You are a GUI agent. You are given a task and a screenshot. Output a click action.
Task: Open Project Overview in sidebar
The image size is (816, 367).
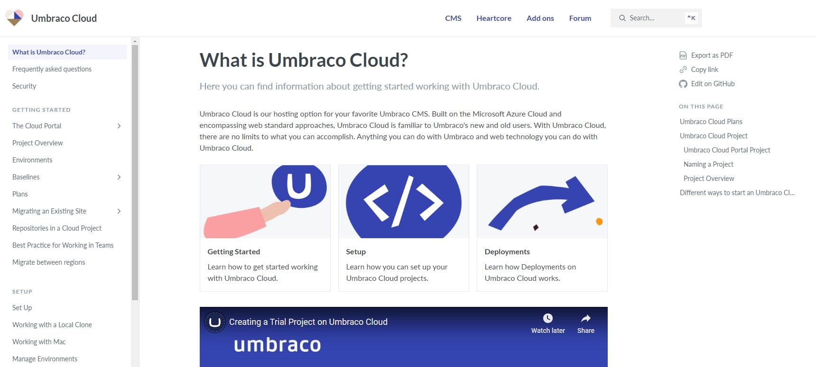(37, 143)
